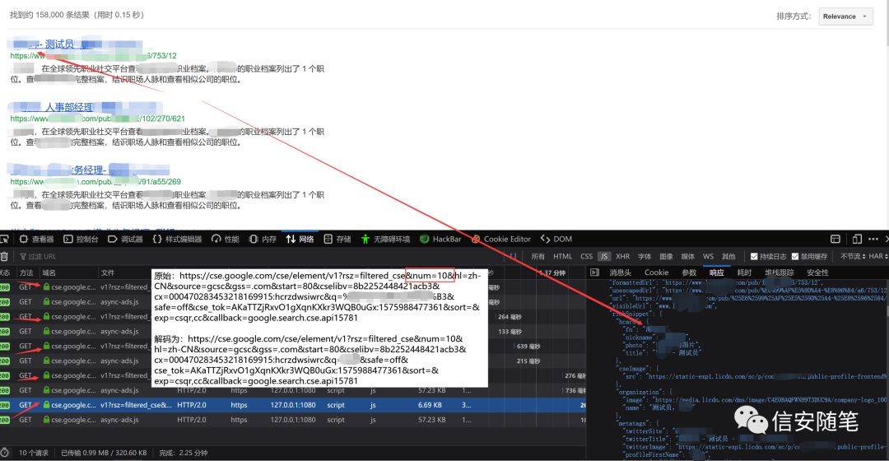The image size is (889, 461).
Task: Select the 网络 network tab
Action: click(x=300, y=240)
